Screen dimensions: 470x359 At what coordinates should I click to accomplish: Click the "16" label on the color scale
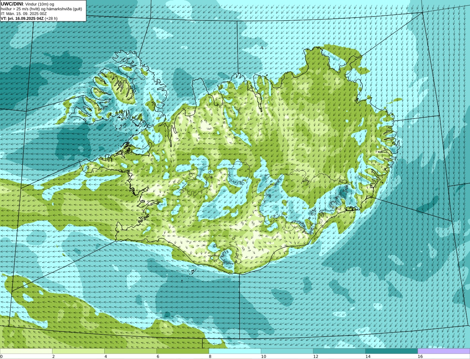coord(420,356)
